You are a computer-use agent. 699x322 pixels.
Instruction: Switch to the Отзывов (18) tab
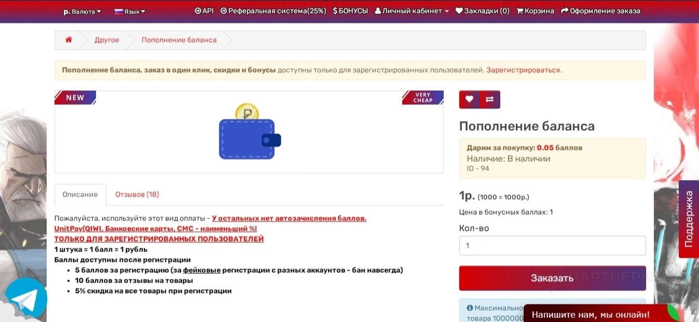tap(137, 194)
